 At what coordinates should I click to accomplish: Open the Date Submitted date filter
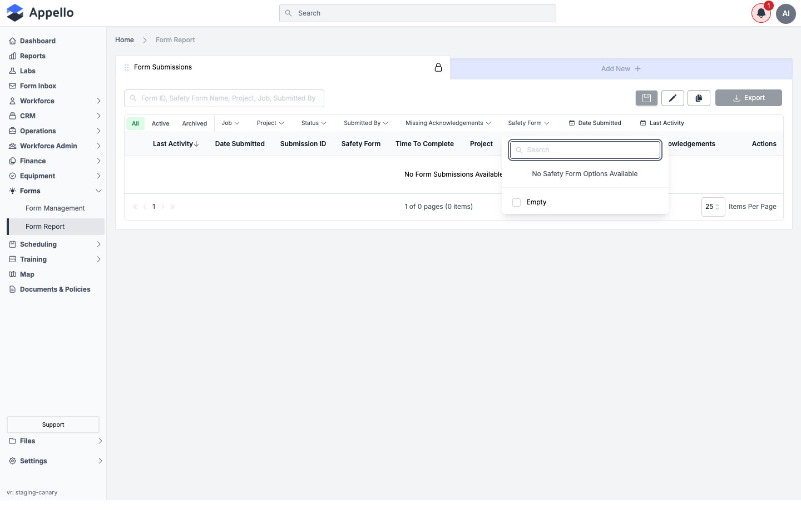pos(595,123)
